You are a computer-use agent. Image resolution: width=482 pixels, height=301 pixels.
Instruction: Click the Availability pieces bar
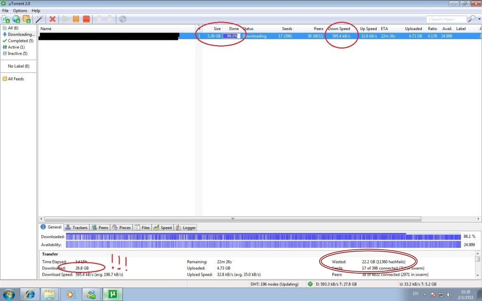coord(264,245)
